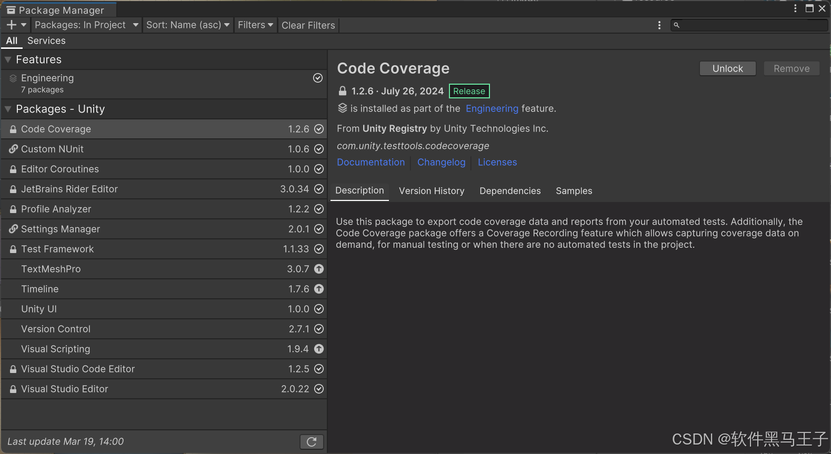This screenshot has width=831, height=454.
Task: Collapse the Packages - Unity section
Action: [8, 109]
